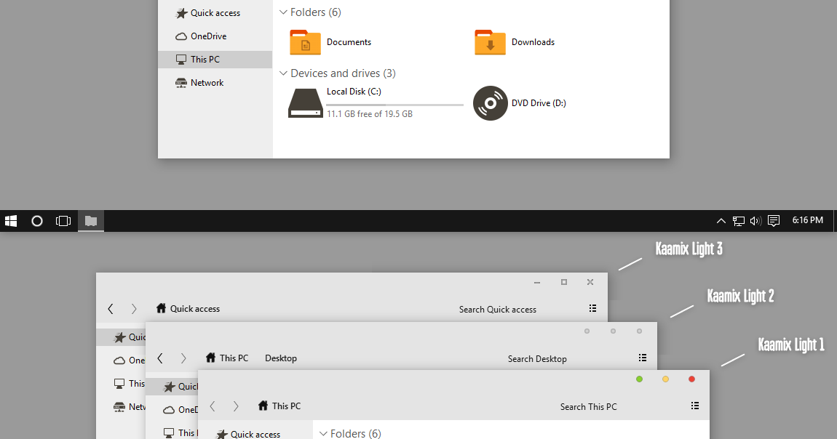Click the view options icon next to Search This PC

694,406
